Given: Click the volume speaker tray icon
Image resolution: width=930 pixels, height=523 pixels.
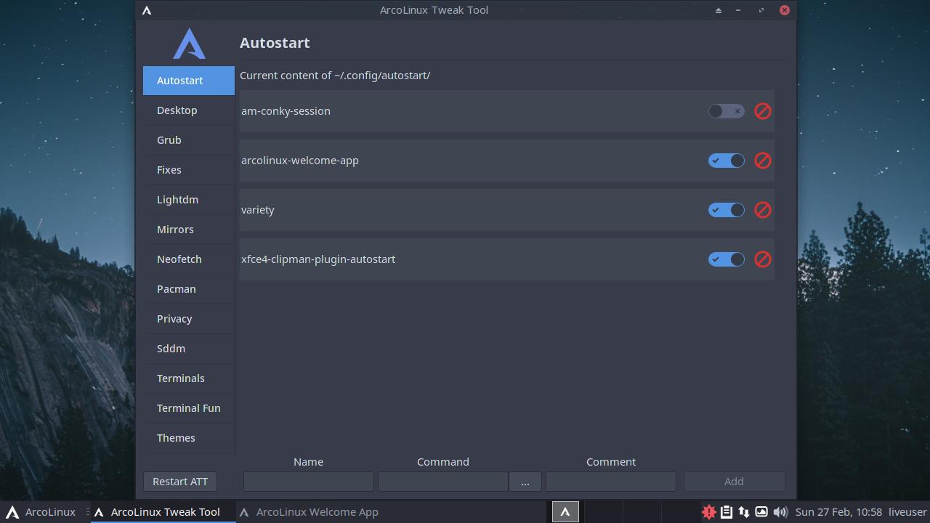Looking at the screenshot, I should [780, 512].
